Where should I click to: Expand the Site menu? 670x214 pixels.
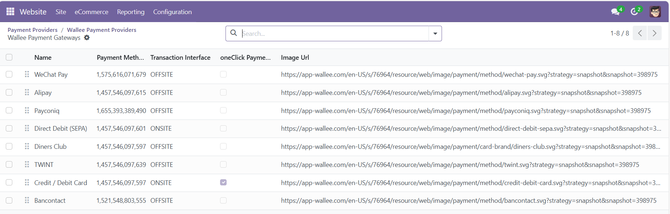pos(61,12)
